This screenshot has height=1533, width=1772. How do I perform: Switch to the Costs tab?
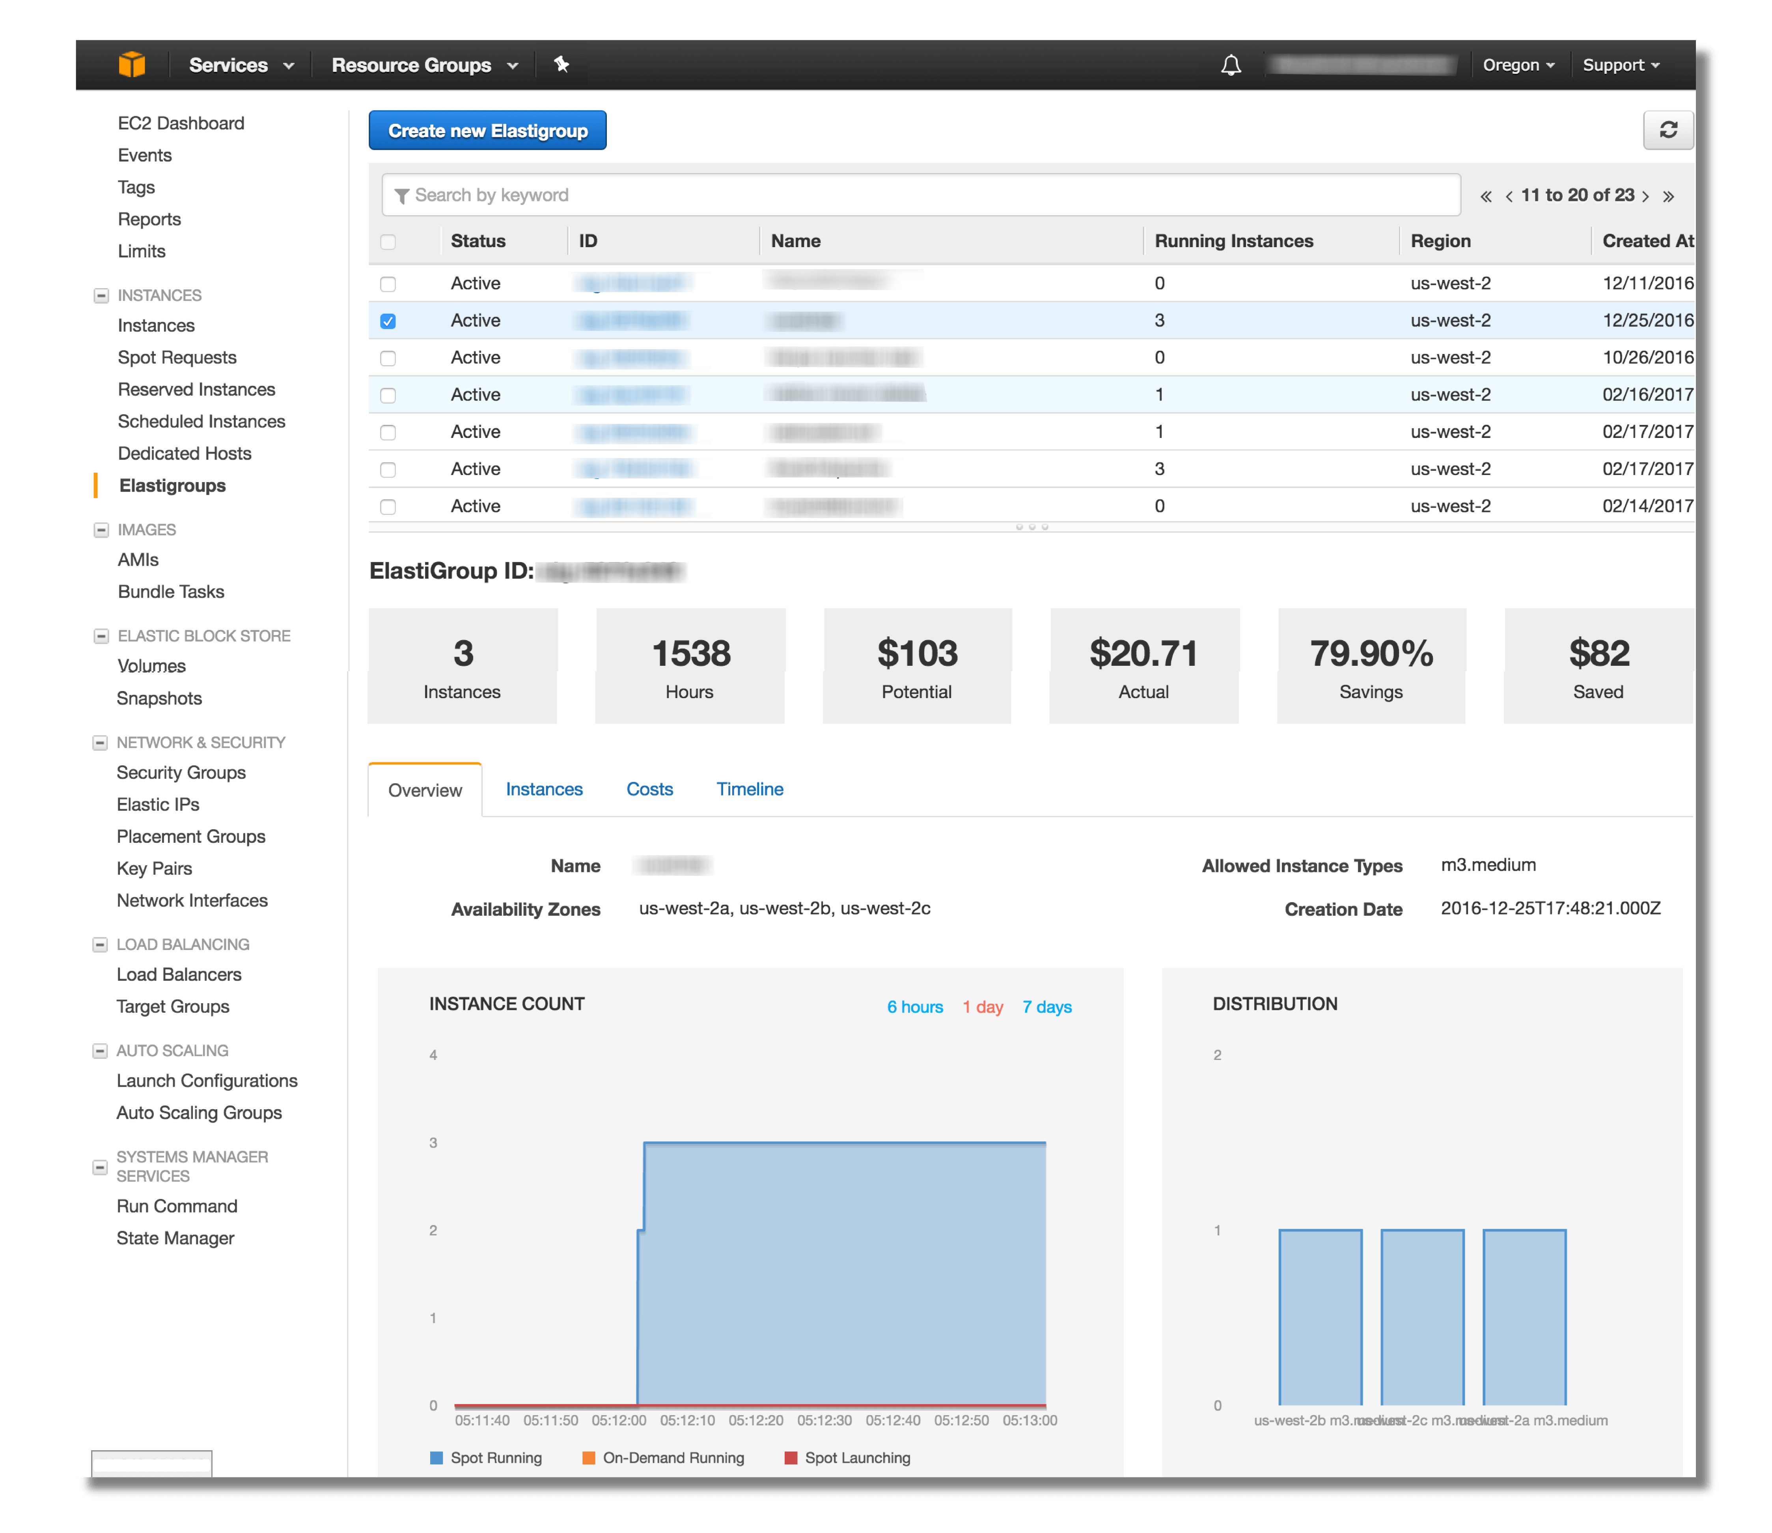[x=649, y=789]
